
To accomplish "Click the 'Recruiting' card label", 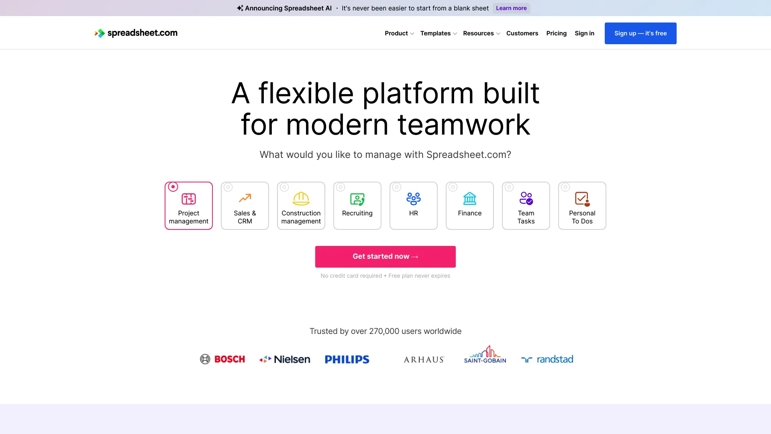I will [x=357, y=213].
